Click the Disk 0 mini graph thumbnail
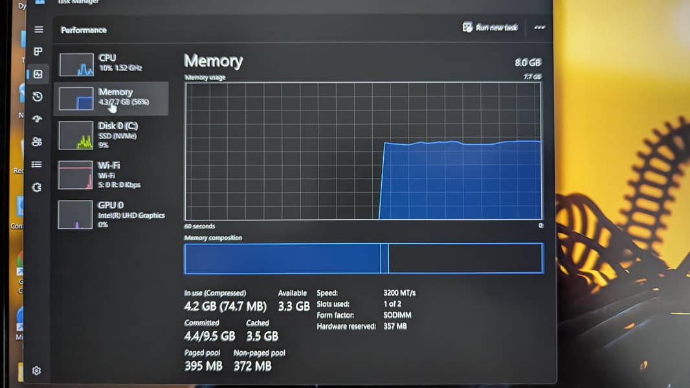The height and width of the screenshot is (388, 690). pyautogui.click(x=76, y=135)
